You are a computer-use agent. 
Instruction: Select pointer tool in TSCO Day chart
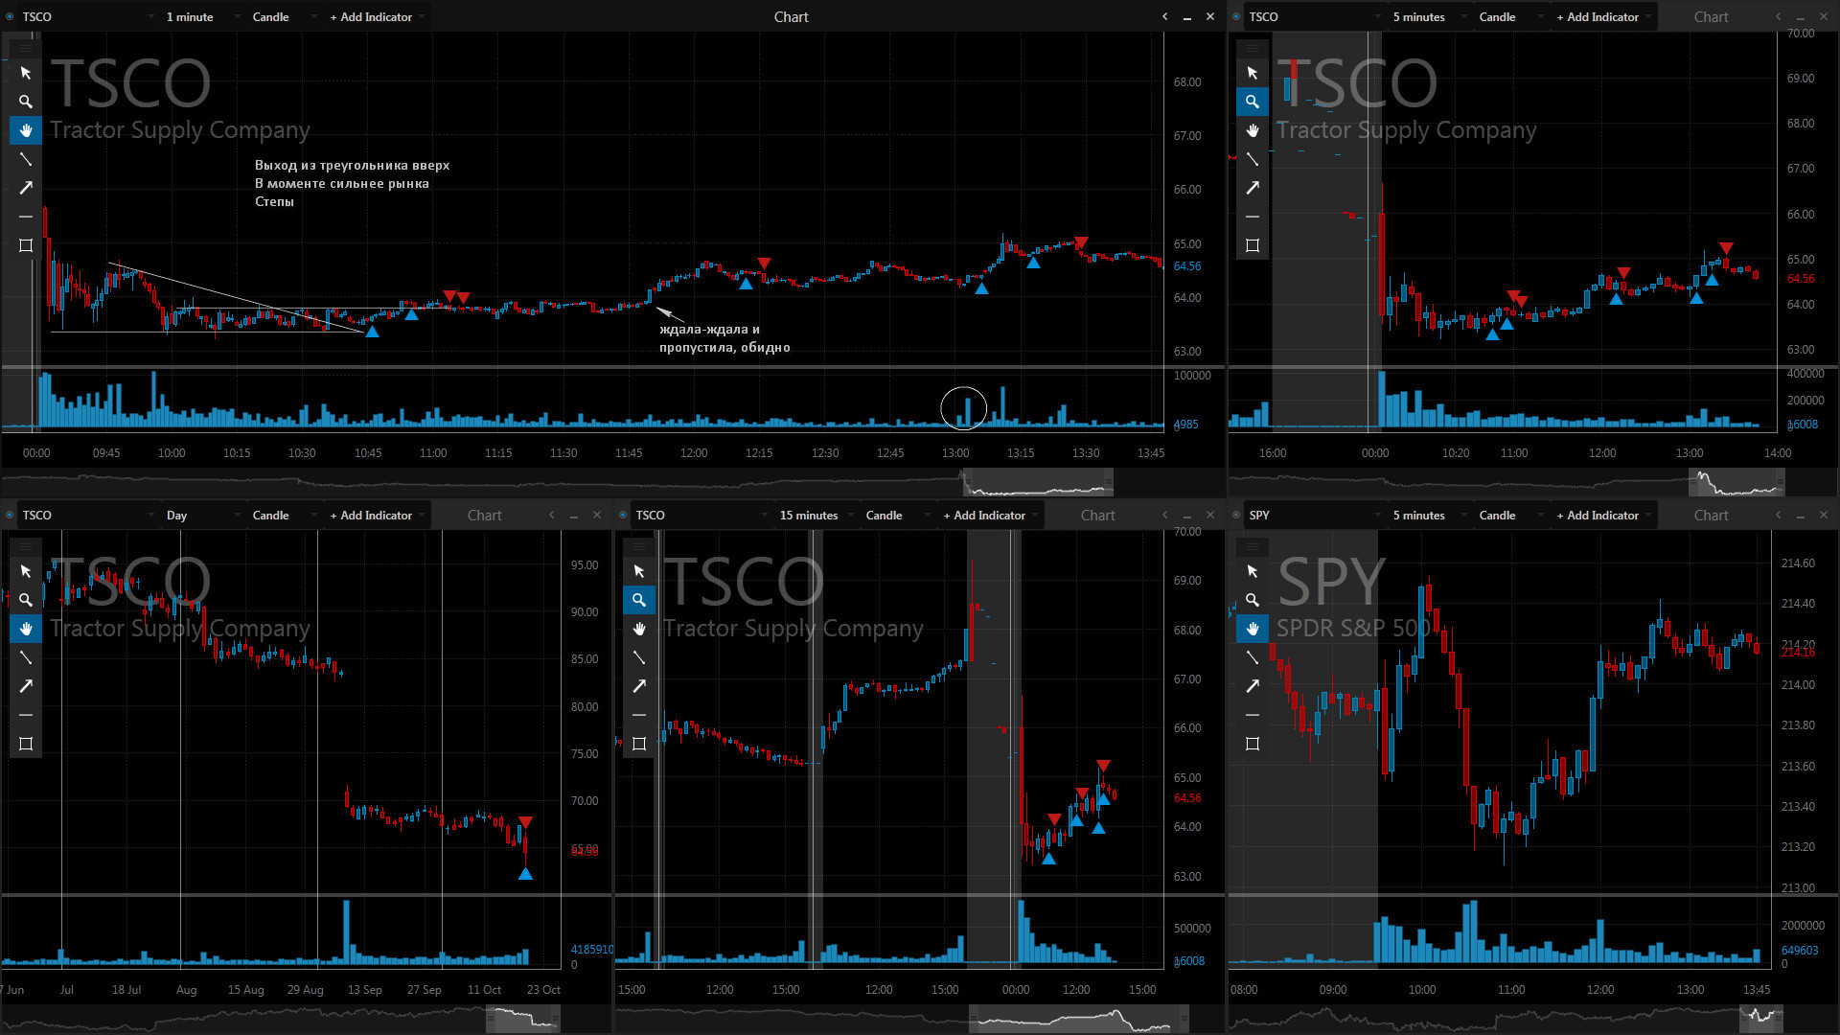click(x=26, y=571)
